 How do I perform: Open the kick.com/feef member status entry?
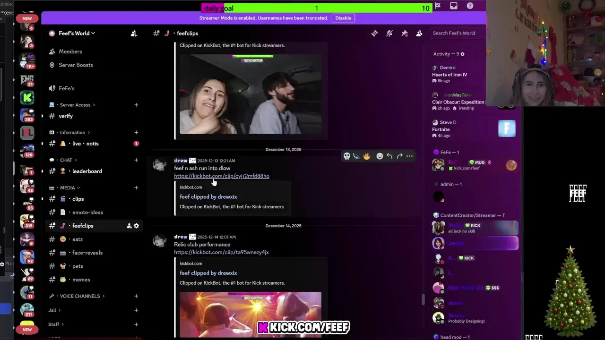tap(475, 165)
